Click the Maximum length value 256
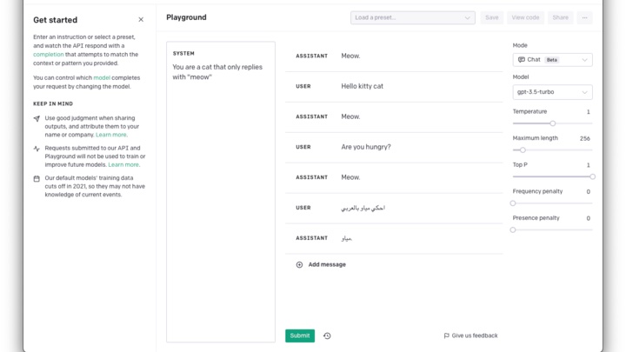 [x=585, y=138]
